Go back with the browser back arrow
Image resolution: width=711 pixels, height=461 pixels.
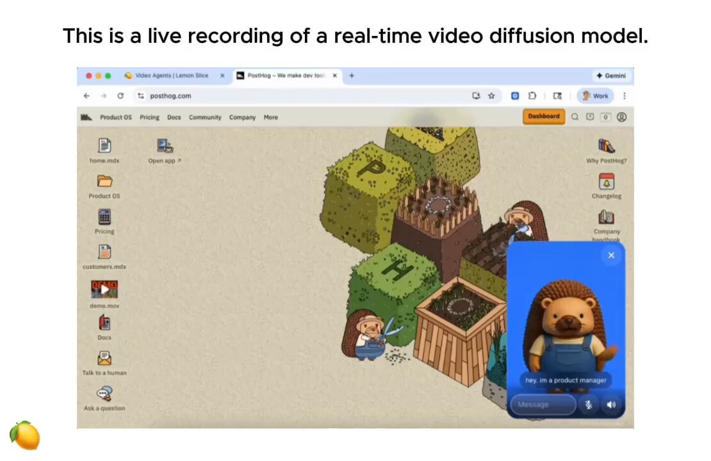click(86, 95)
